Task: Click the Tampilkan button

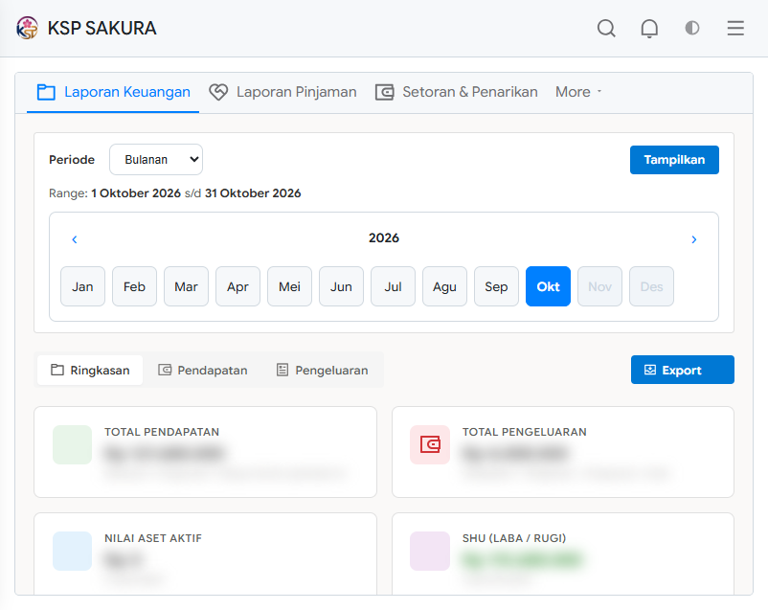Action: point(674,160)
